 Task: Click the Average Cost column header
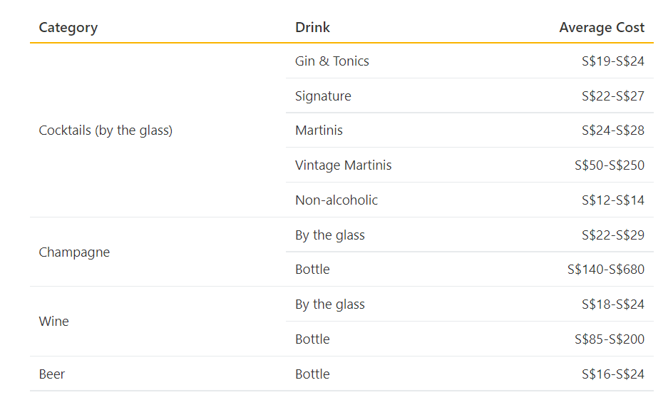602,27
